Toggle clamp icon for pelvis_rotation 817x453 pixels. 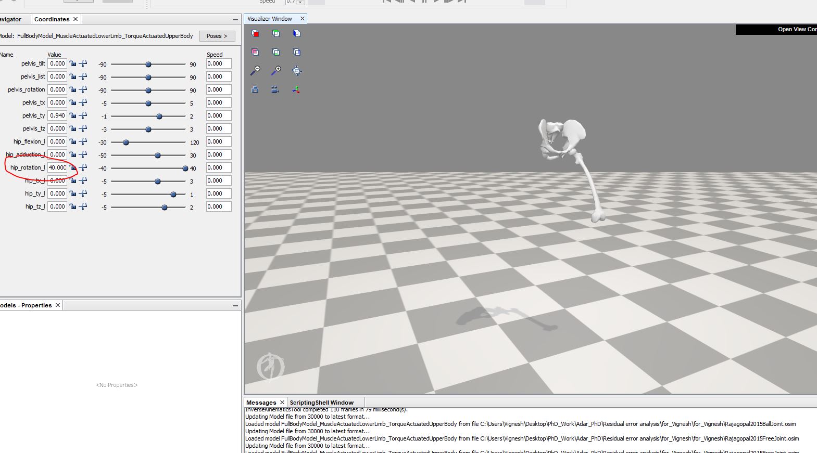(x=83, y=89)
